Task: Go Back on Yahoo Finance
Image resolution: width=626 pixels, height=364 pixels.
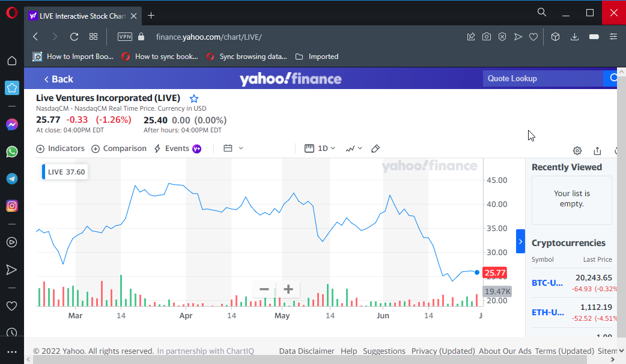Action: tap(59, 79)
